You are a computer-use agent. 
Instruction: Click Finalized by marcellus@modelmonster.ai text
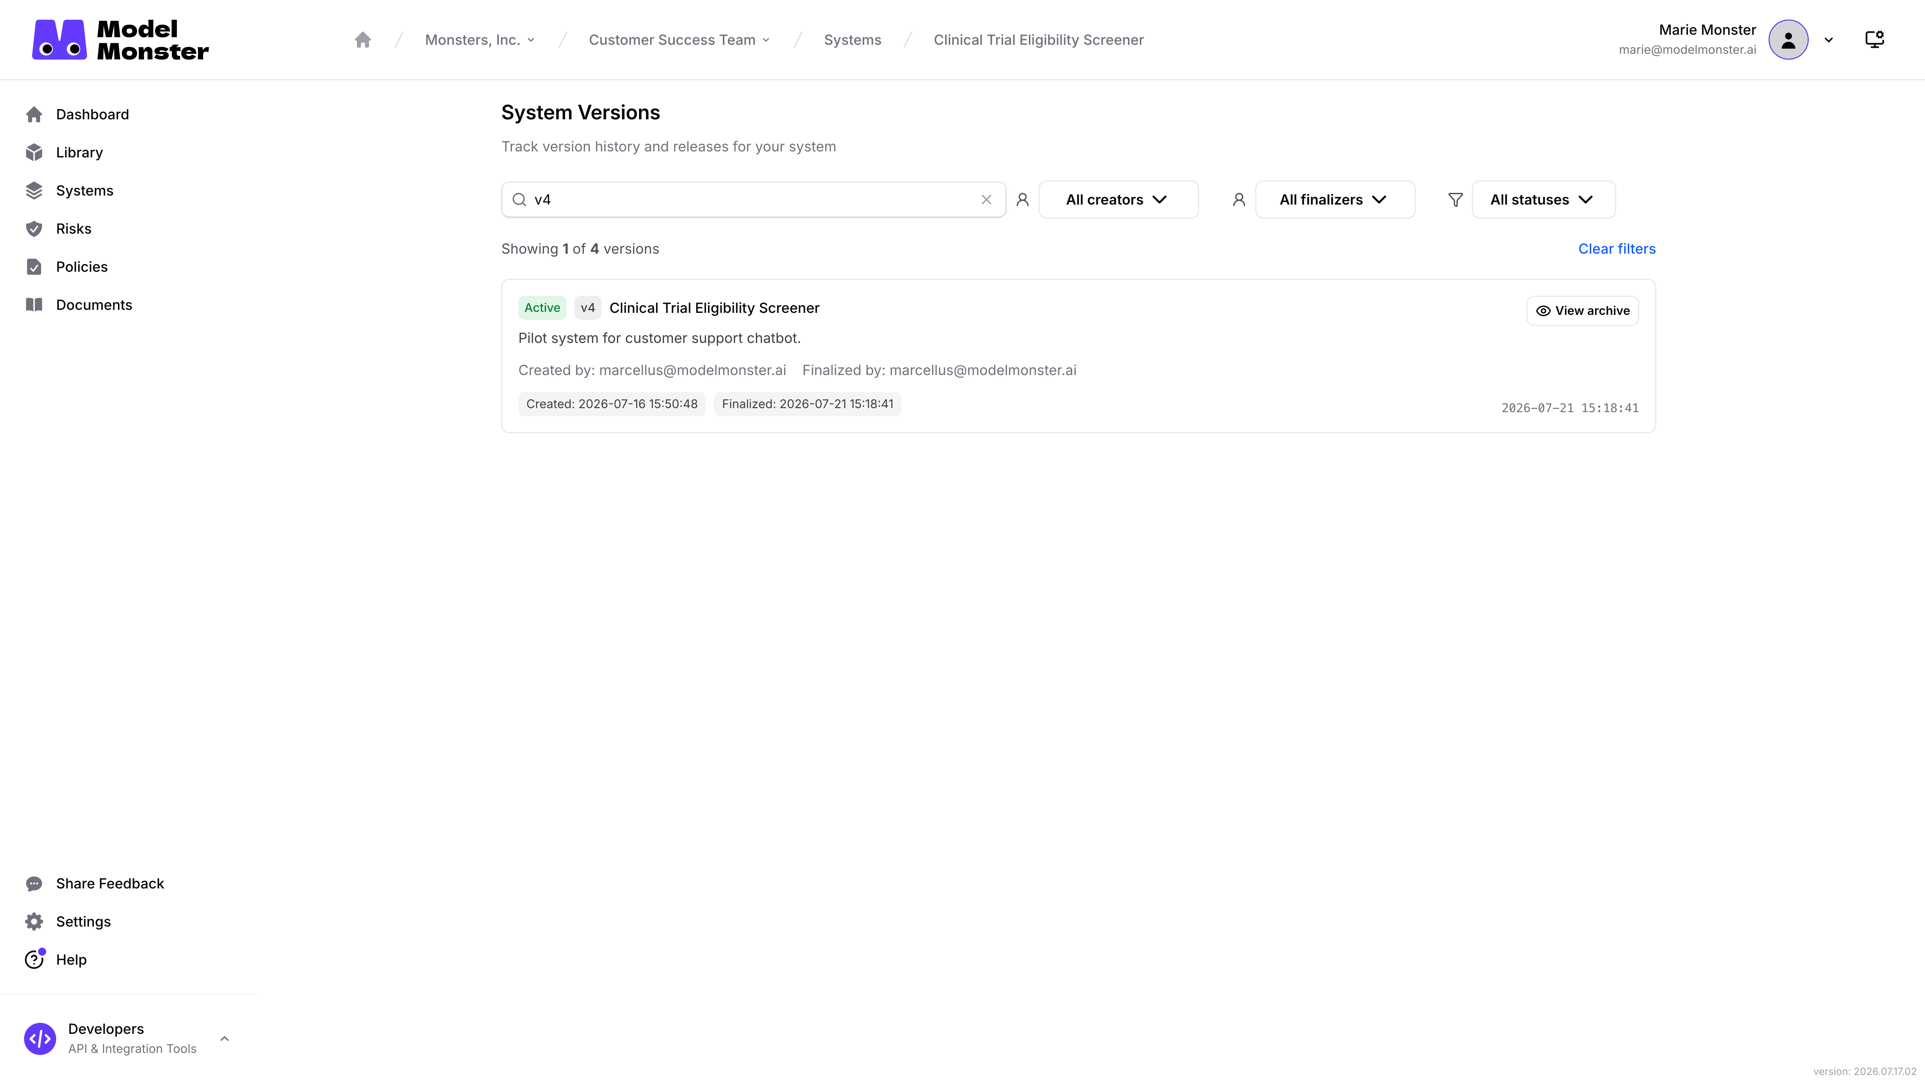(939, 370)
